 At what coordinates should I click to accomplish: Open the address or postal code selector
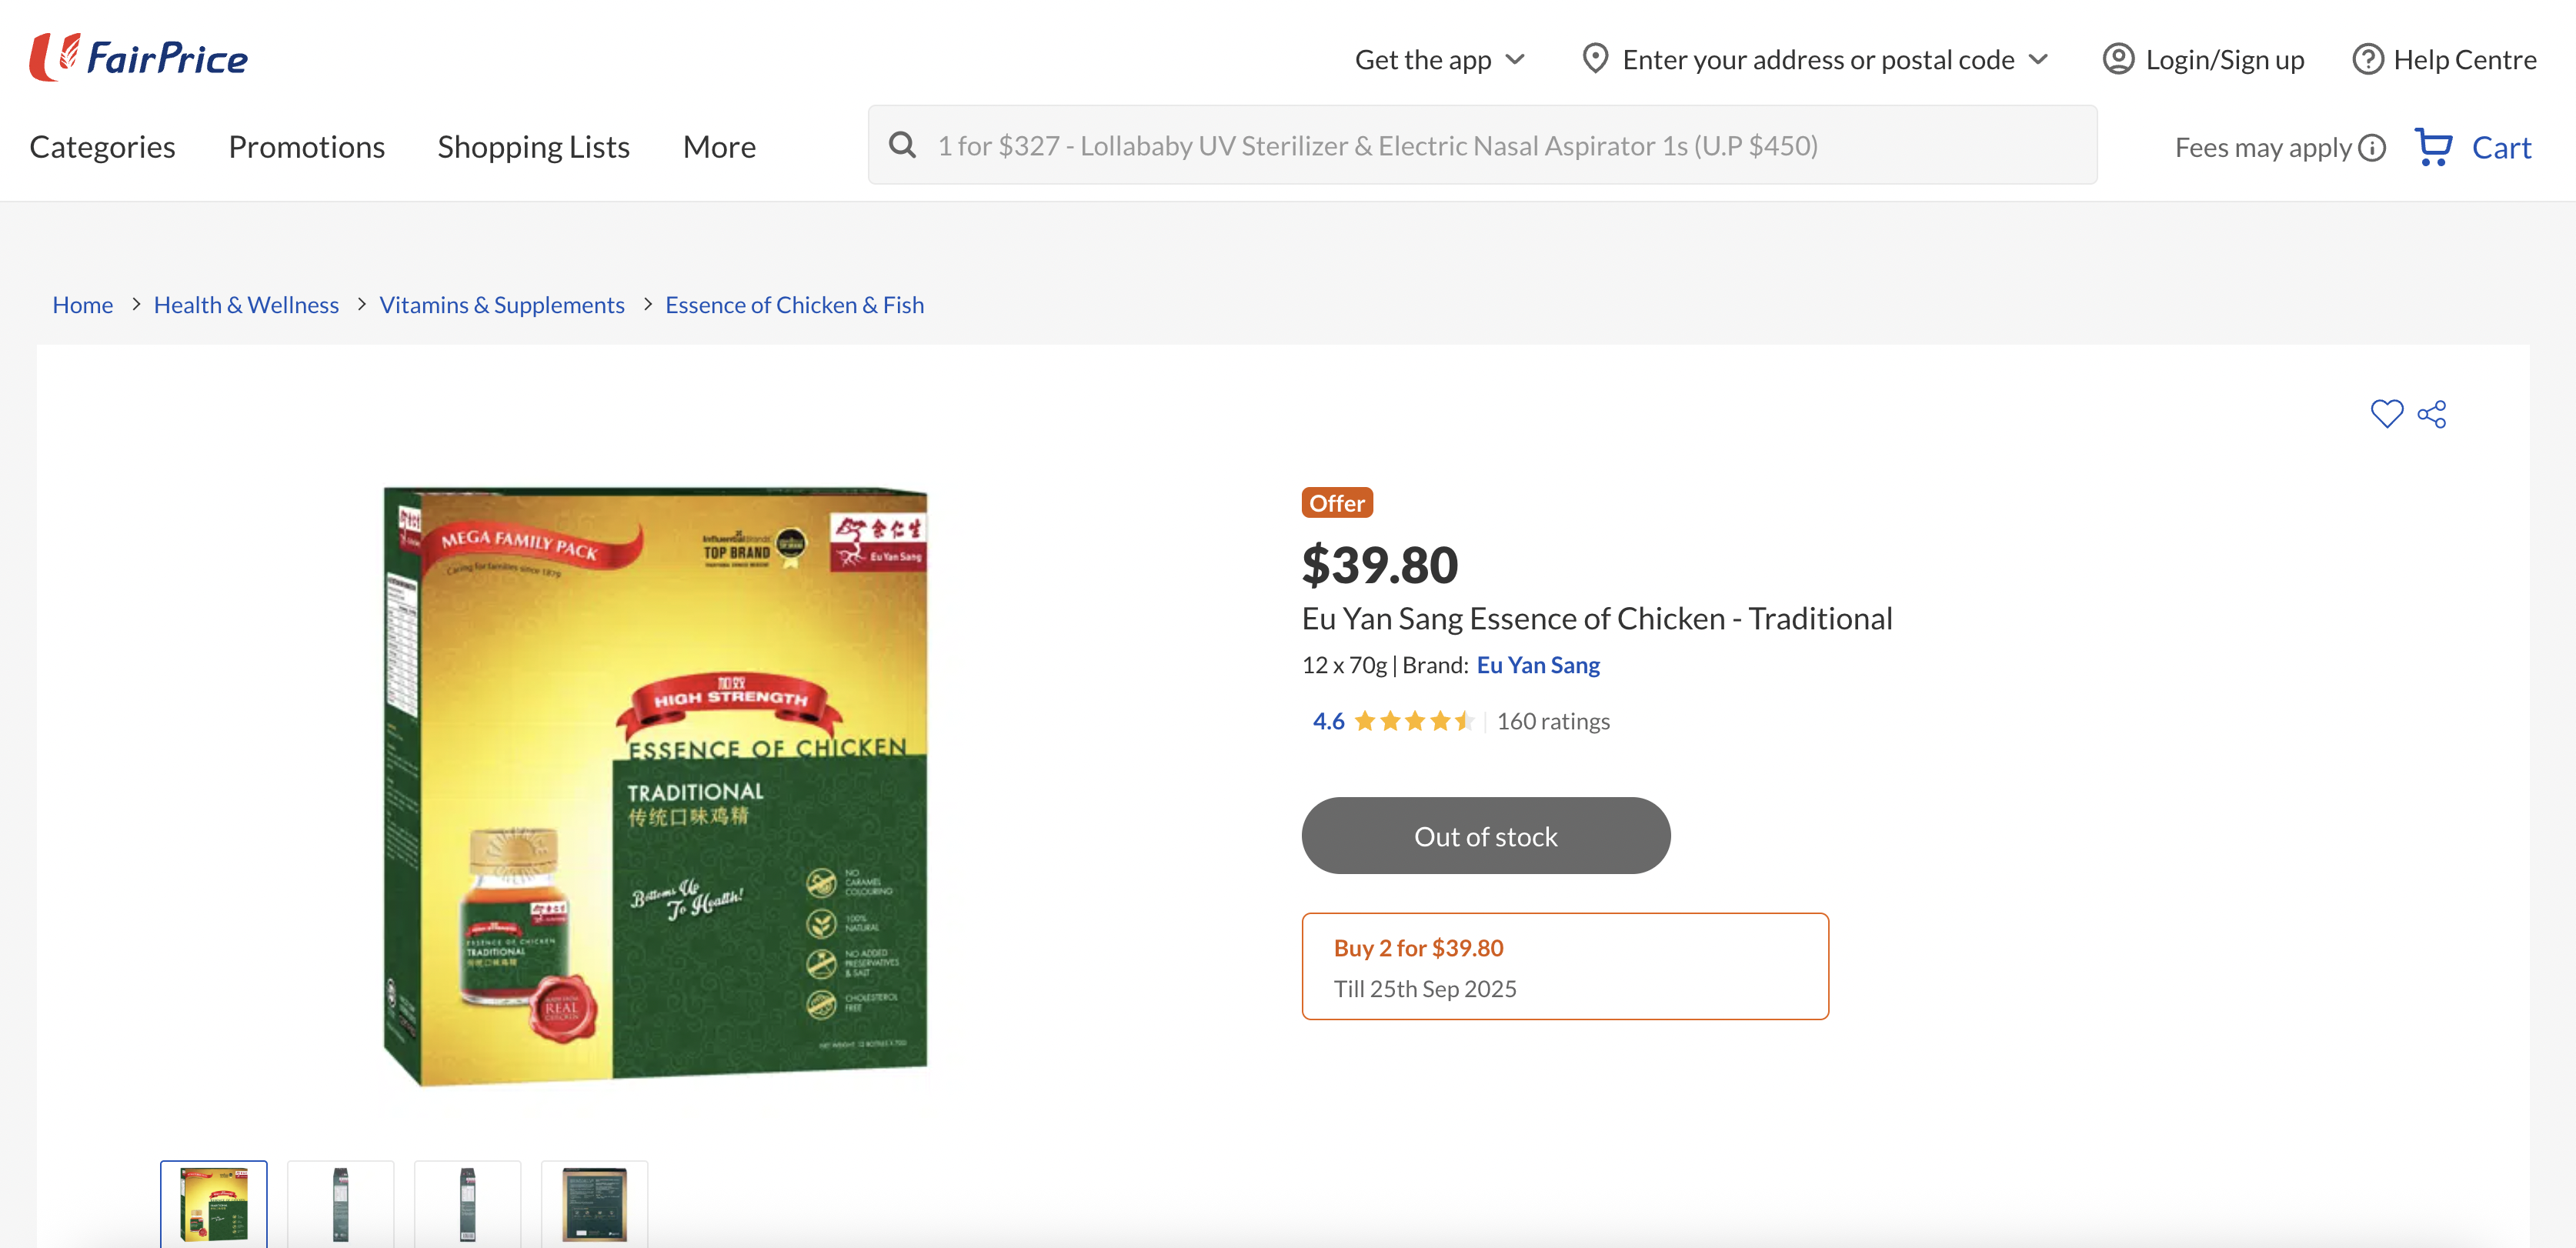tap(1816, 60)
